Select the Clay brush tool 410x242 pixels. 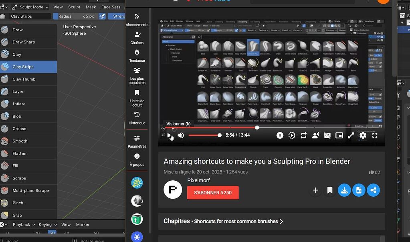point(28,54)
